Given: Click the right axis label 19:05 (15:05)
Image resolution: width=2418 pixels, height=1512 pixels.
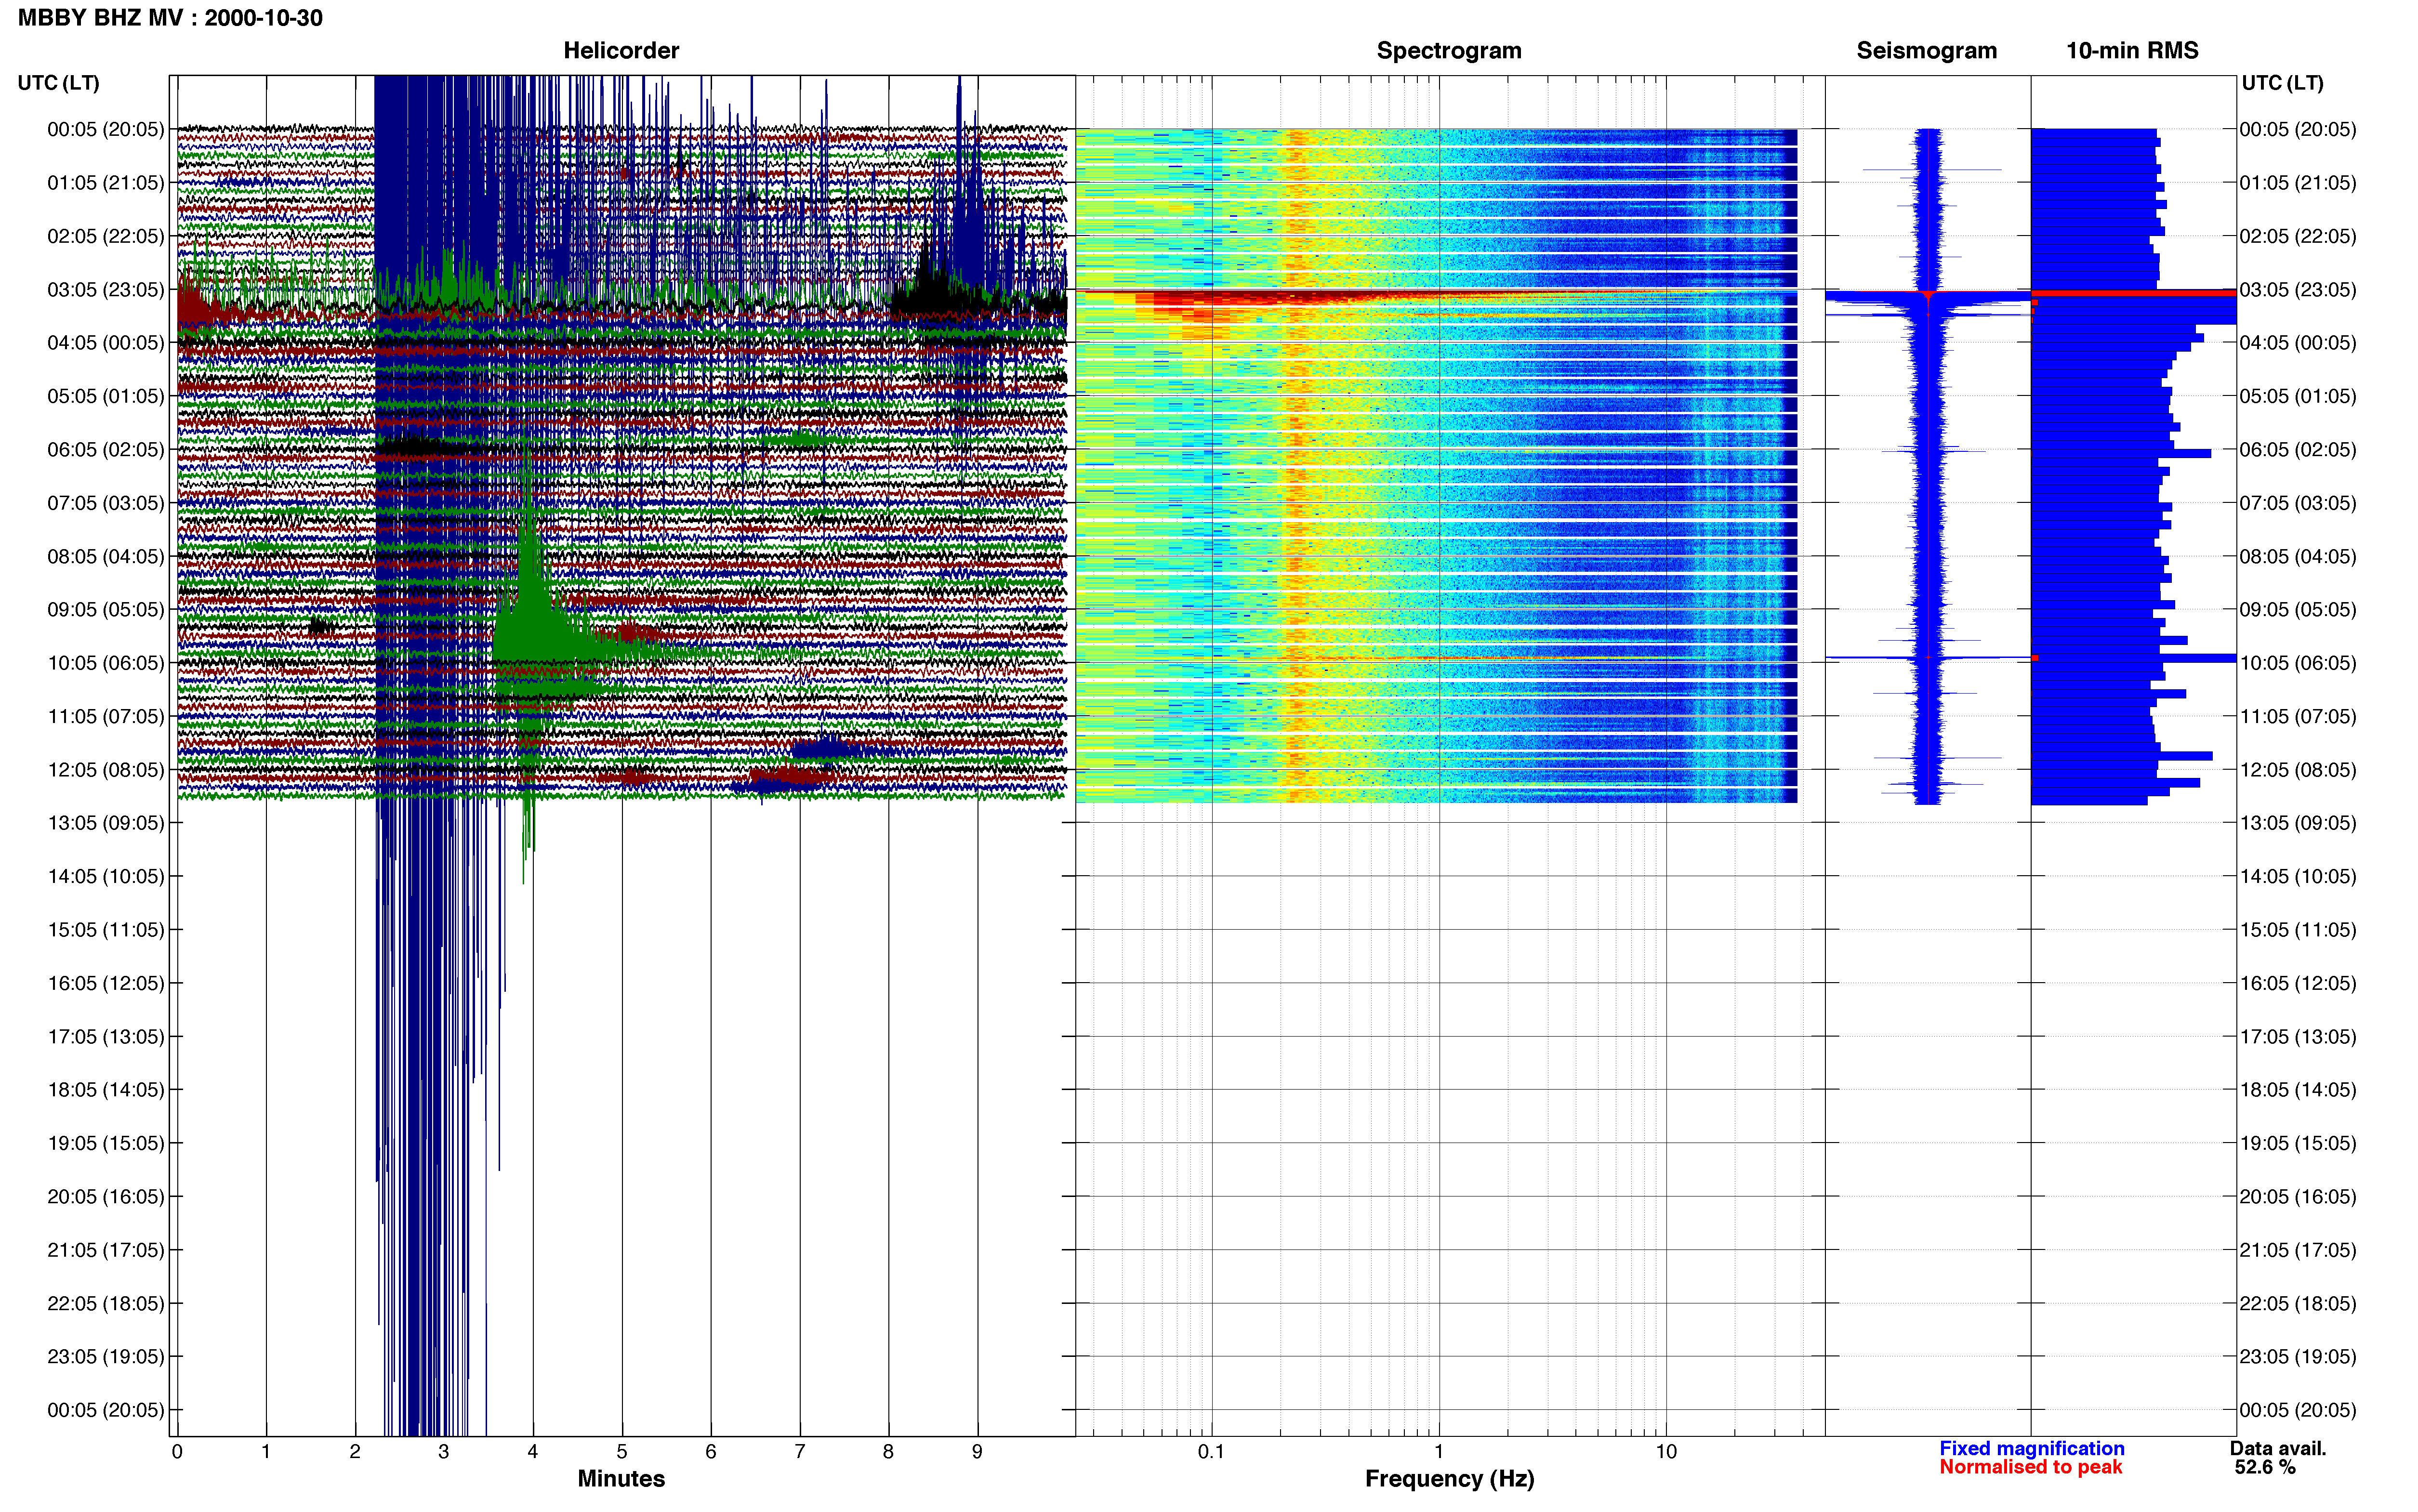Looking at the screenshot, I should [x=2298, y=1143].
